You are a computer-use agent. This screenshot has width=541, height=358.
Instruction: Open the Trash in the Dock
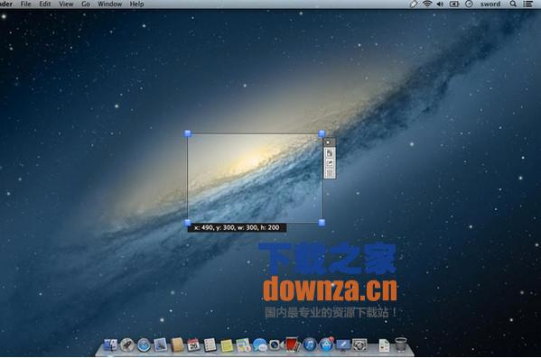(401, 344)
